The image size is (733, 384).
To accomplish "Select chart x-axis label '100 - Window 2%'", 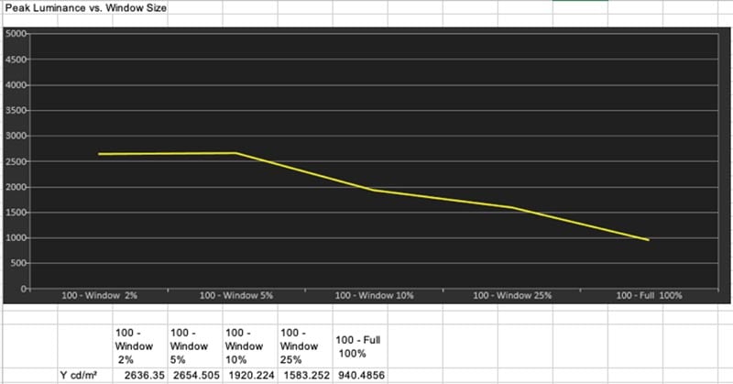I will (97, 296).
